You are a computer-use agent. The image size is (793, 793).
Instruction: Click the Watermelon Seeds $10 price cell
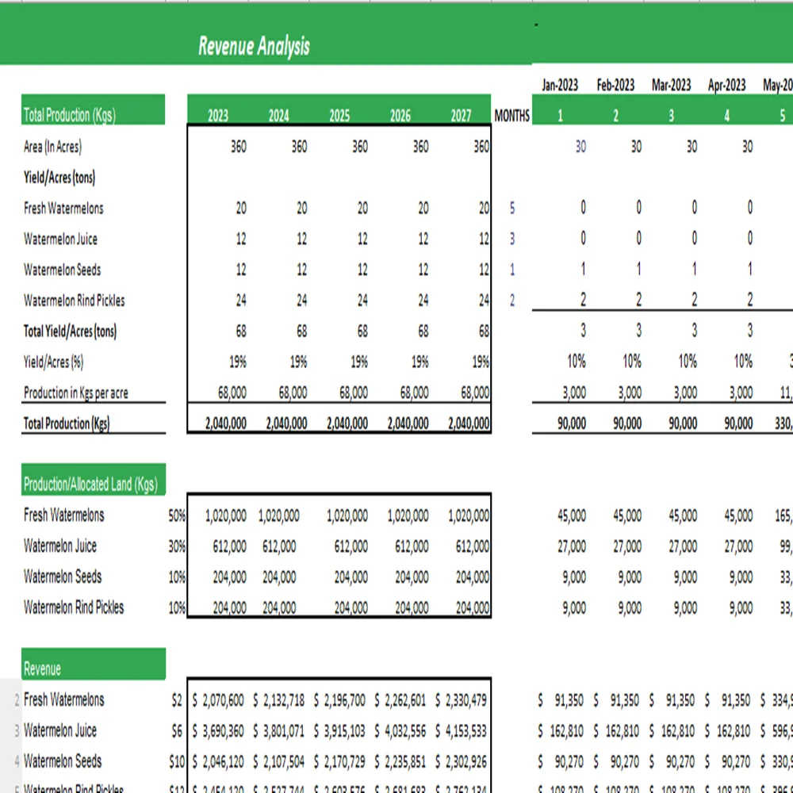click(x=176, y=761)
